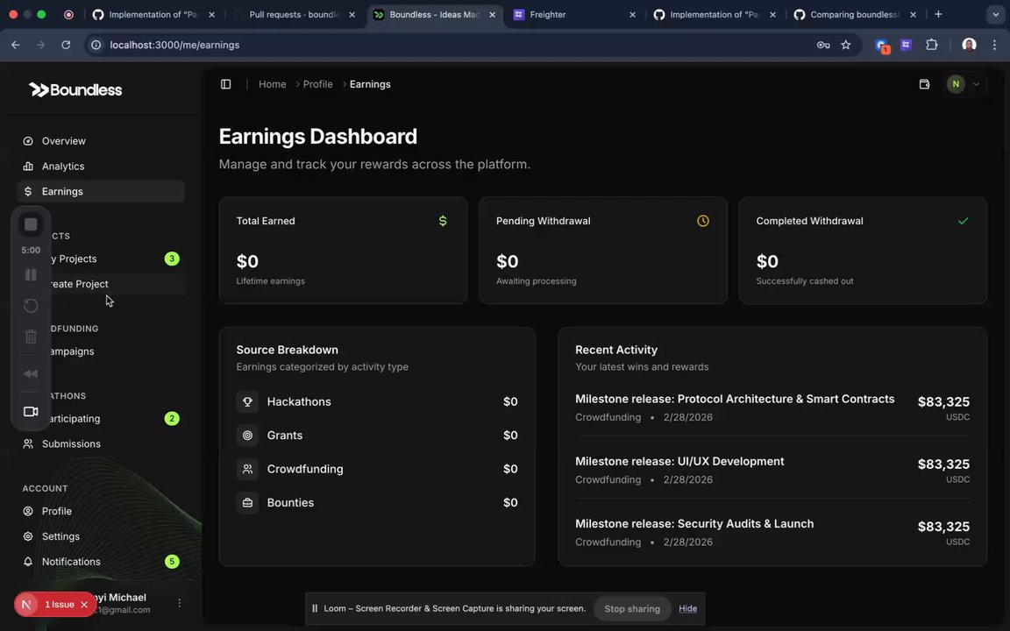Click the Submissions people icon

28,443
